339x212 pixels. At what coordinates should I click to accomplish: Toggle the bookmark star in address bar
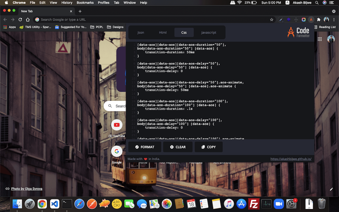pos(272,19)
